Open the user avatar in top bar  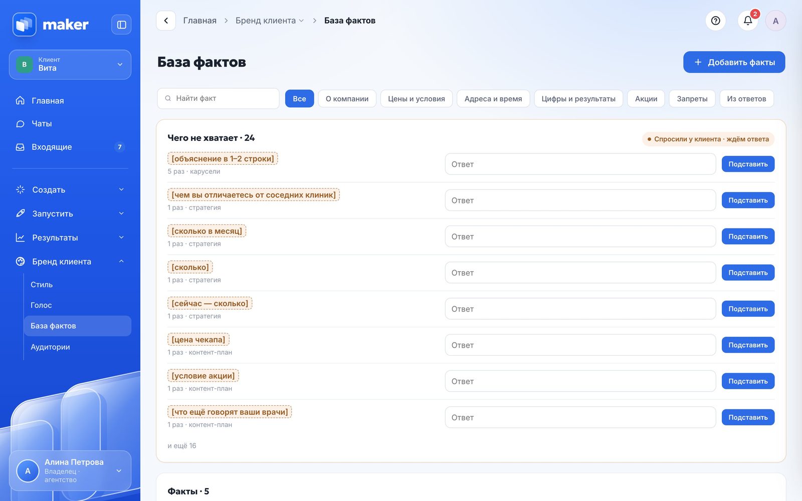point(775,21)
